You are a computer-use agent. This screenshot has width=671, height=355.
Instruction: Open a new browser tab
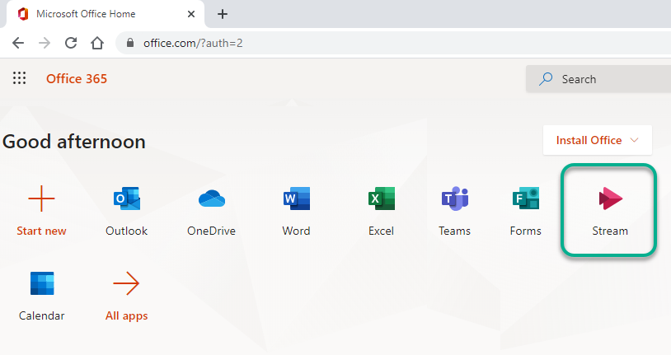[222, 14]
